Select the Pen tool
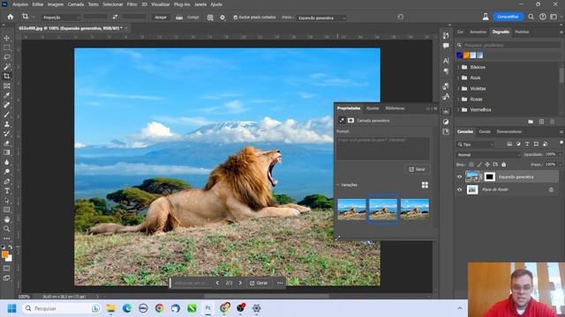The height and width of the screenshot is (317, 565). coord(7,181)
